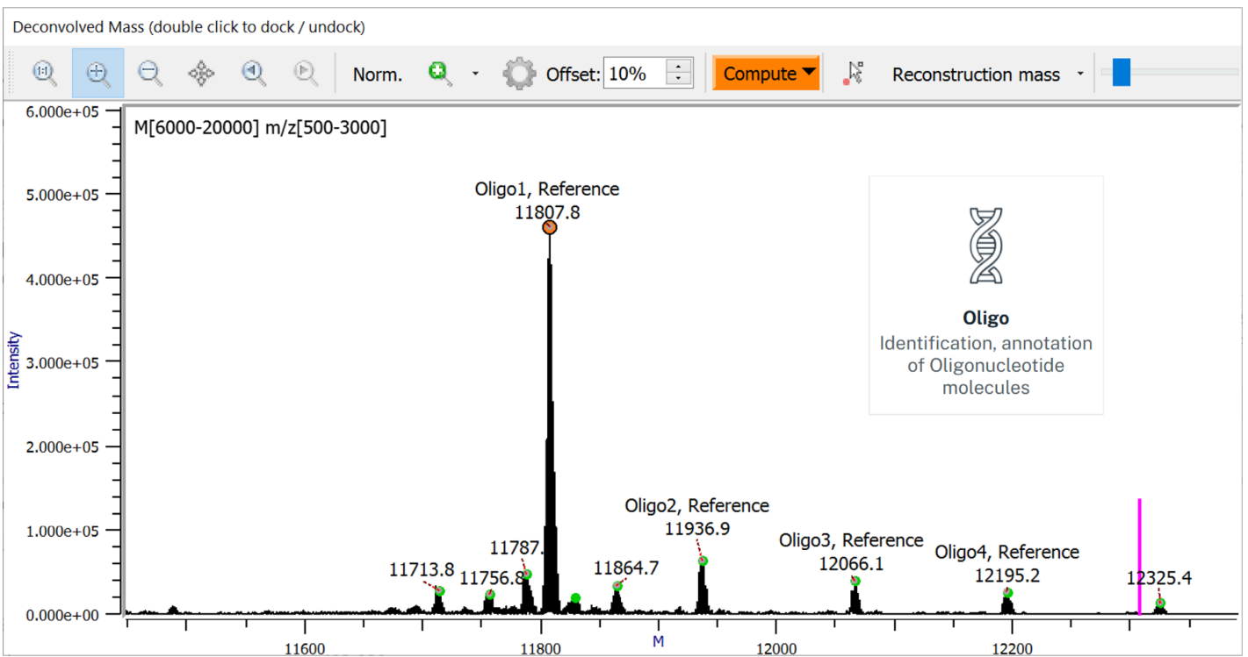1248x657 pixels.
Task: Open settings gear in toolbar
Action: 519,74
